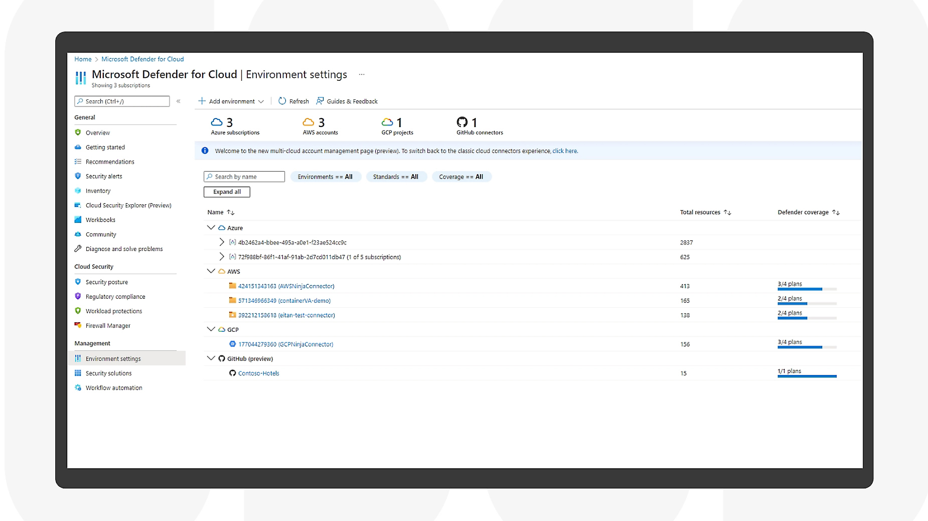The width and height of the screenshot is (928, 521).
Task: Open the more options ellipsis by title
Action: point(362,75)
